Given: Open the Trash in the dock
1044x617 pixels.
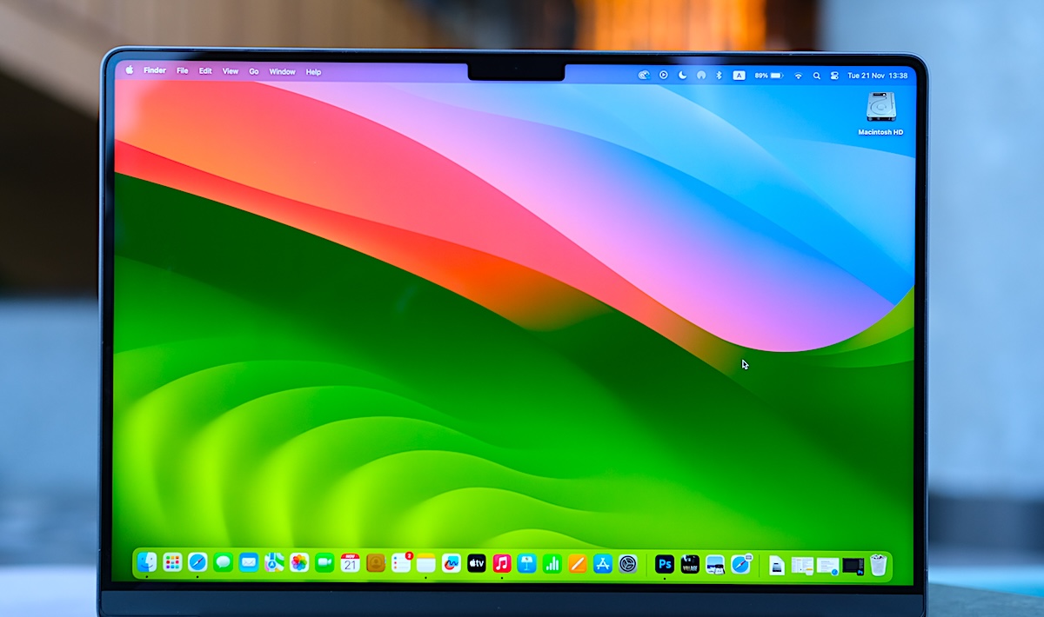Looking at the screenshot, I should point(879,565).
